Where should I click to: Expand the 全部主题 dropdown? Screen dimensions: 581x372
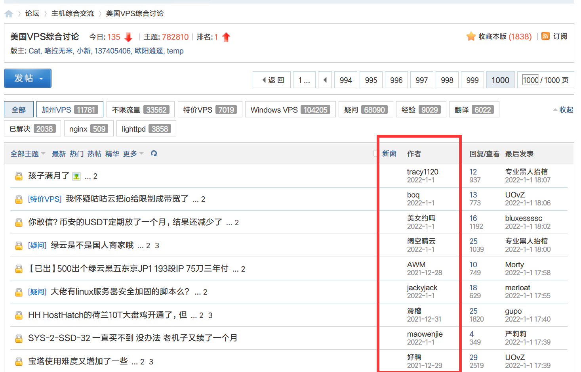click(28, 153)
